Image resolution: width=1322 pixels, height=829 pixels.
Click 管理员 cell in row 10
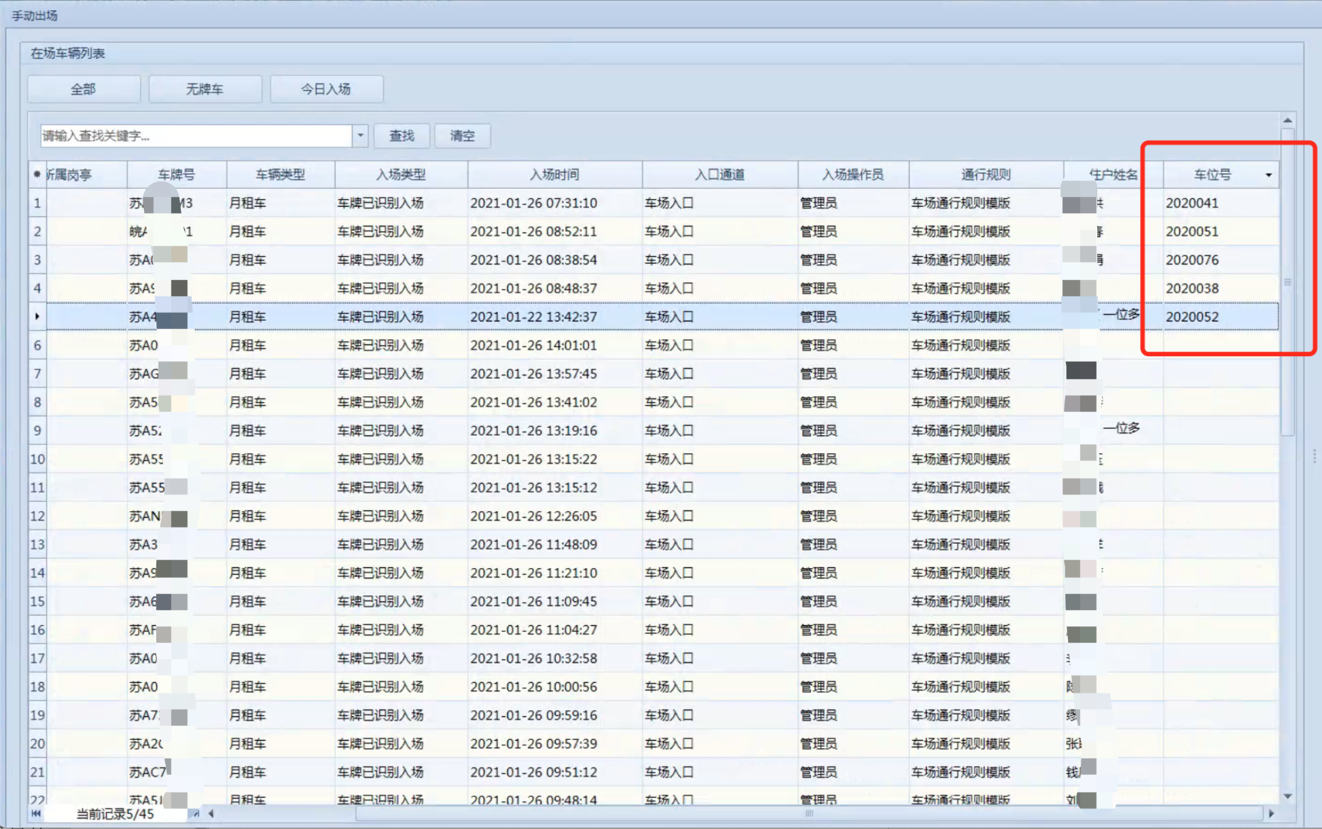tap(853, 459)
